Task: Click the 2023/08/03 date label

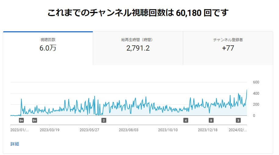Action: click(x=129, y=130)
